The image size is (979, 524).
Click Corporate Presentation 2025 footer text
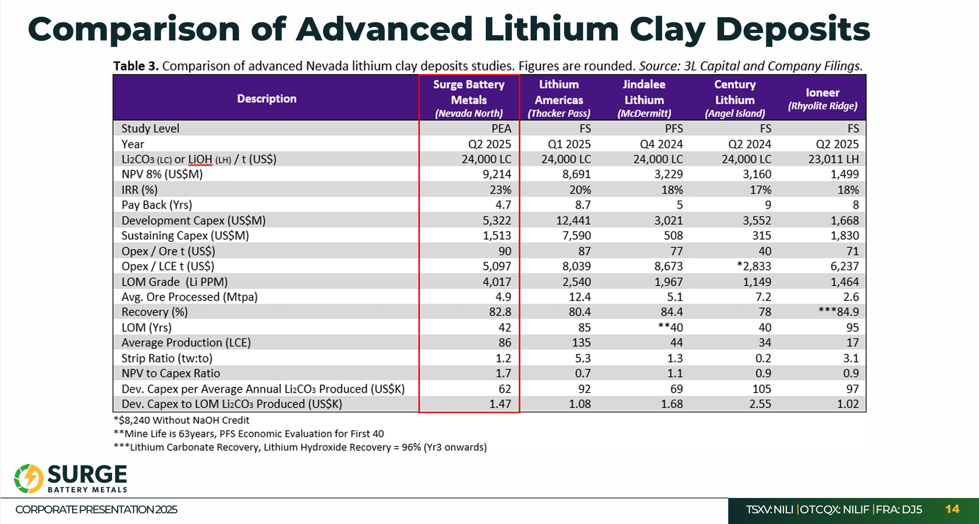(x=96, y=510)
